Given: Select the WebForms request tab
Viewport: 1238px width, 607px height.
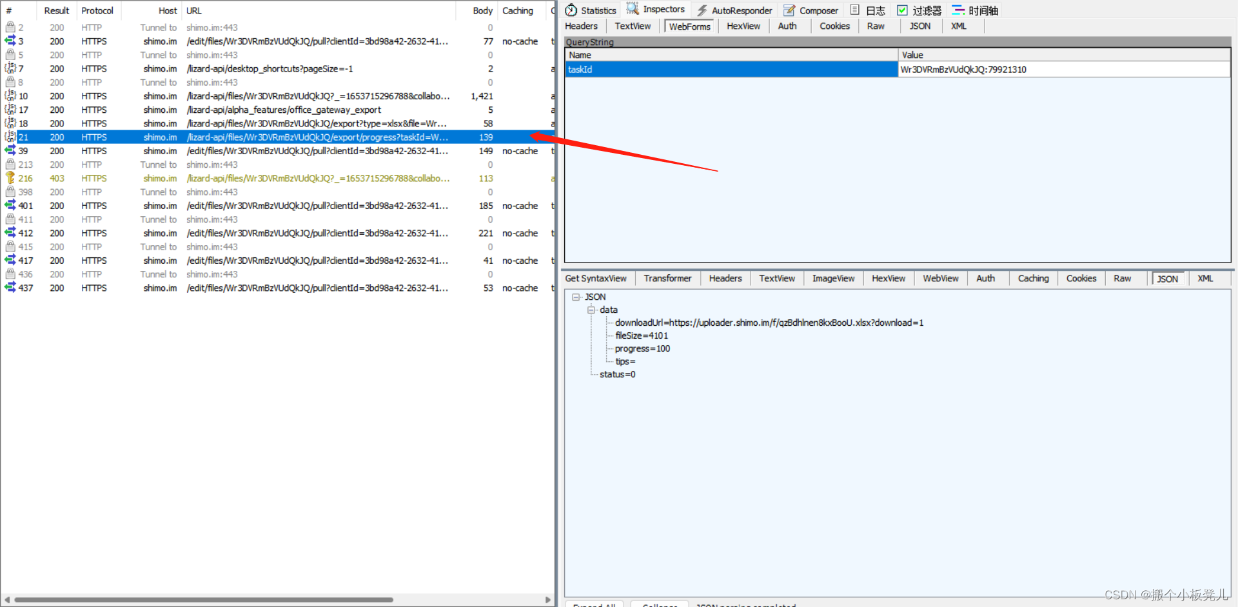Looking at the screenshot, I should (x=689, y=26).
